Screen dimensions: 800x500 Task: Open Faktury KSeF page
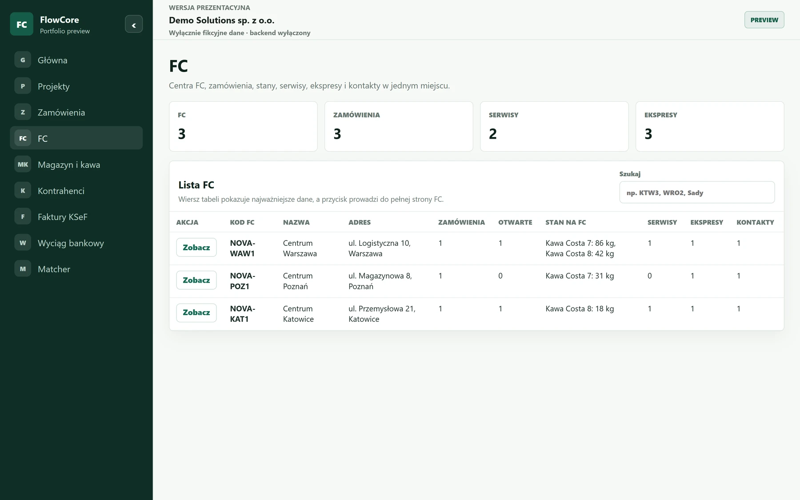(76, 217)
